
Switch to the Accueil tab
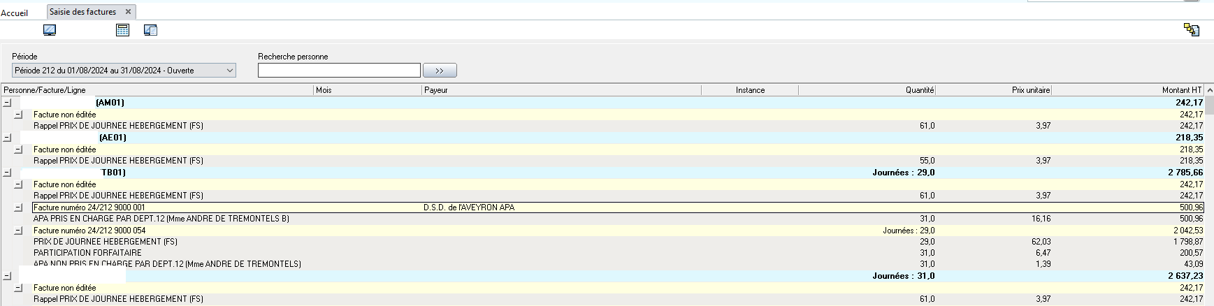pyautogui.click(x=15, y=13)
